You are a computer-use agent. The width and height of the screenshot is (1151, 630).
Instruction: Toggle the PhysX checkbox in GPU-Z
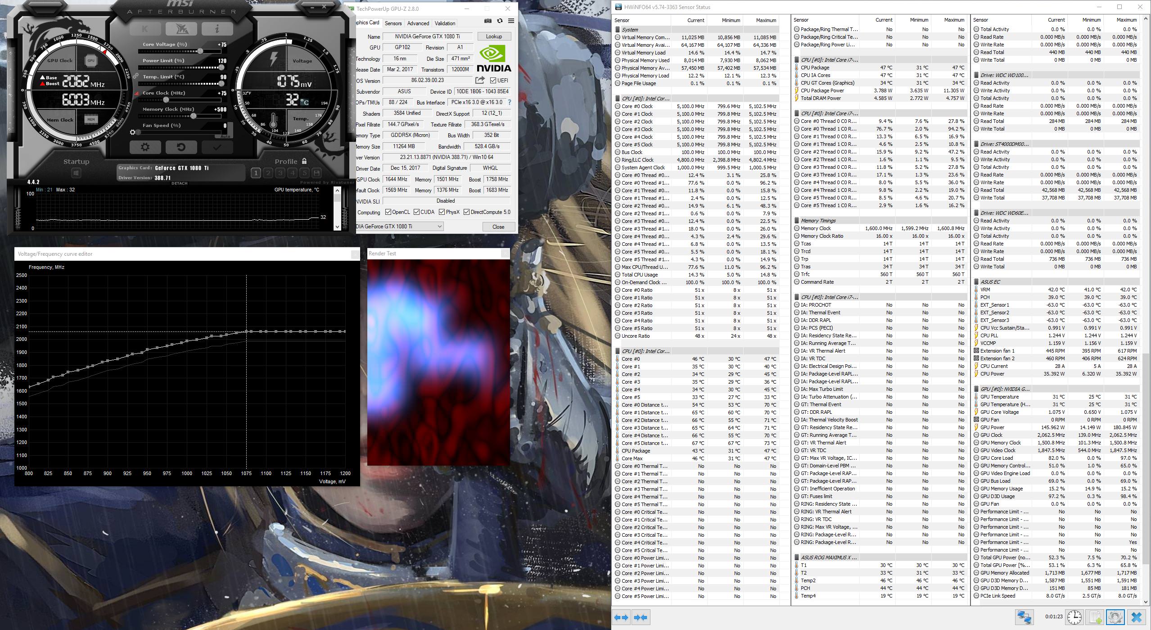(442, 212)
